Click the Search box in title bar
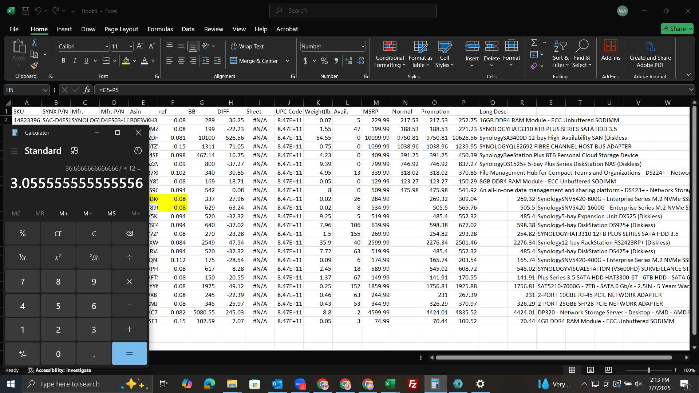 coord(353,11)
